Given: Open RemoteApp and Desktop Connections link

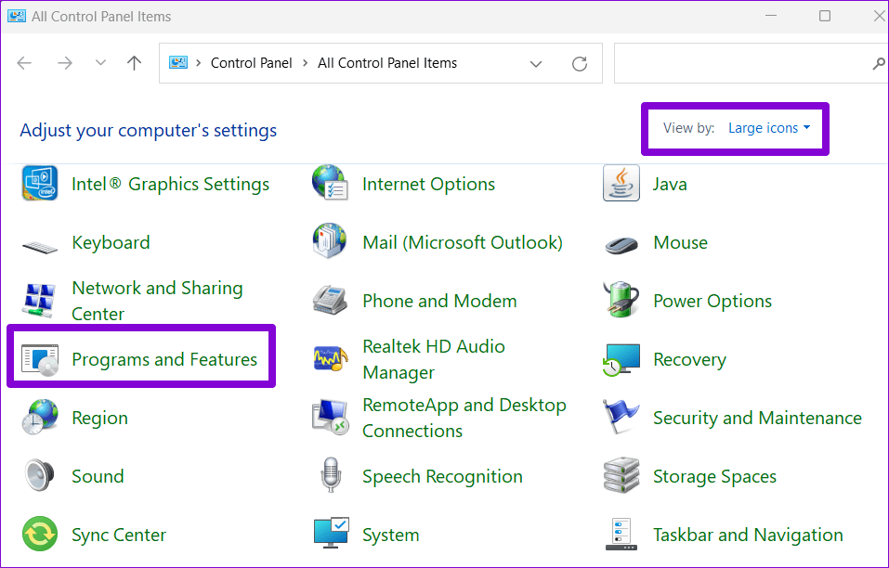Looking at the screenshot, I should (464, 418).
